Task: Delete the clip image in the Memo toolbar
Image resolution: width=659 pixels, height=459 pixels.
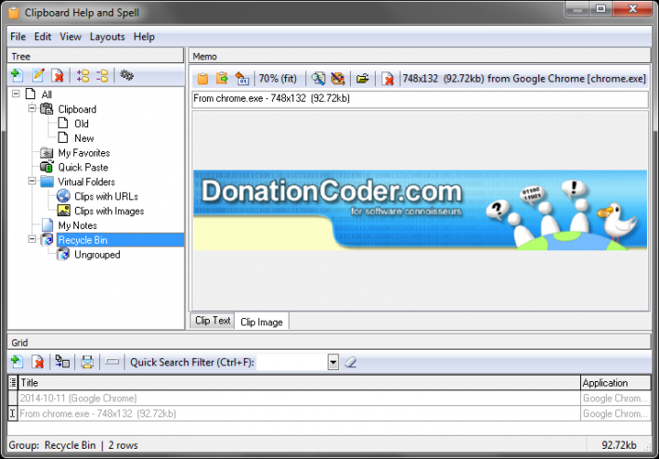Action: tap(387, 79)
